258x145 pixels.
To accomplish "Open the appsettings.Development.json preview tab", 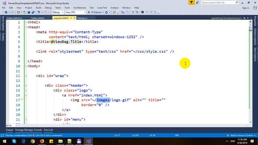I will click(227, 18).
